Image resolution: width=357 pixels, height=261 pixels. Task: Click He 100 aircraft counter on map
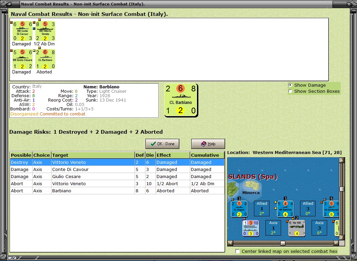[x=297, y=228]
